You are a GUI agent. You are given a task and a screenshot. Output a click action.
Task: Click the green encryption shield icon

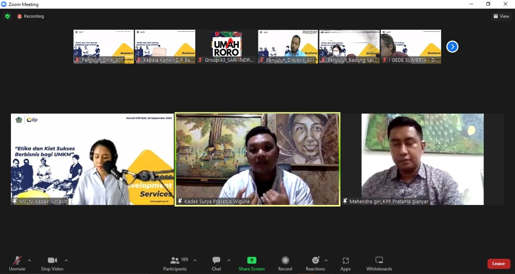tap(7, 16)
